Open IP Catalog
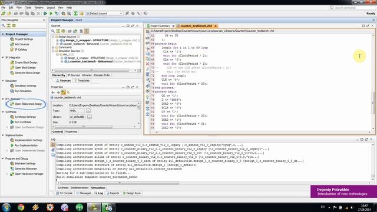Image resolution: width=377 pixels, height=212 pixels. click(21, 49)
